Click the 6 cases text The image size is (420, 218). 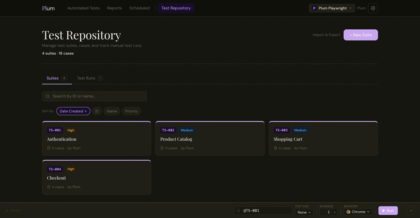pyautogui.click(x=58, y=148)
